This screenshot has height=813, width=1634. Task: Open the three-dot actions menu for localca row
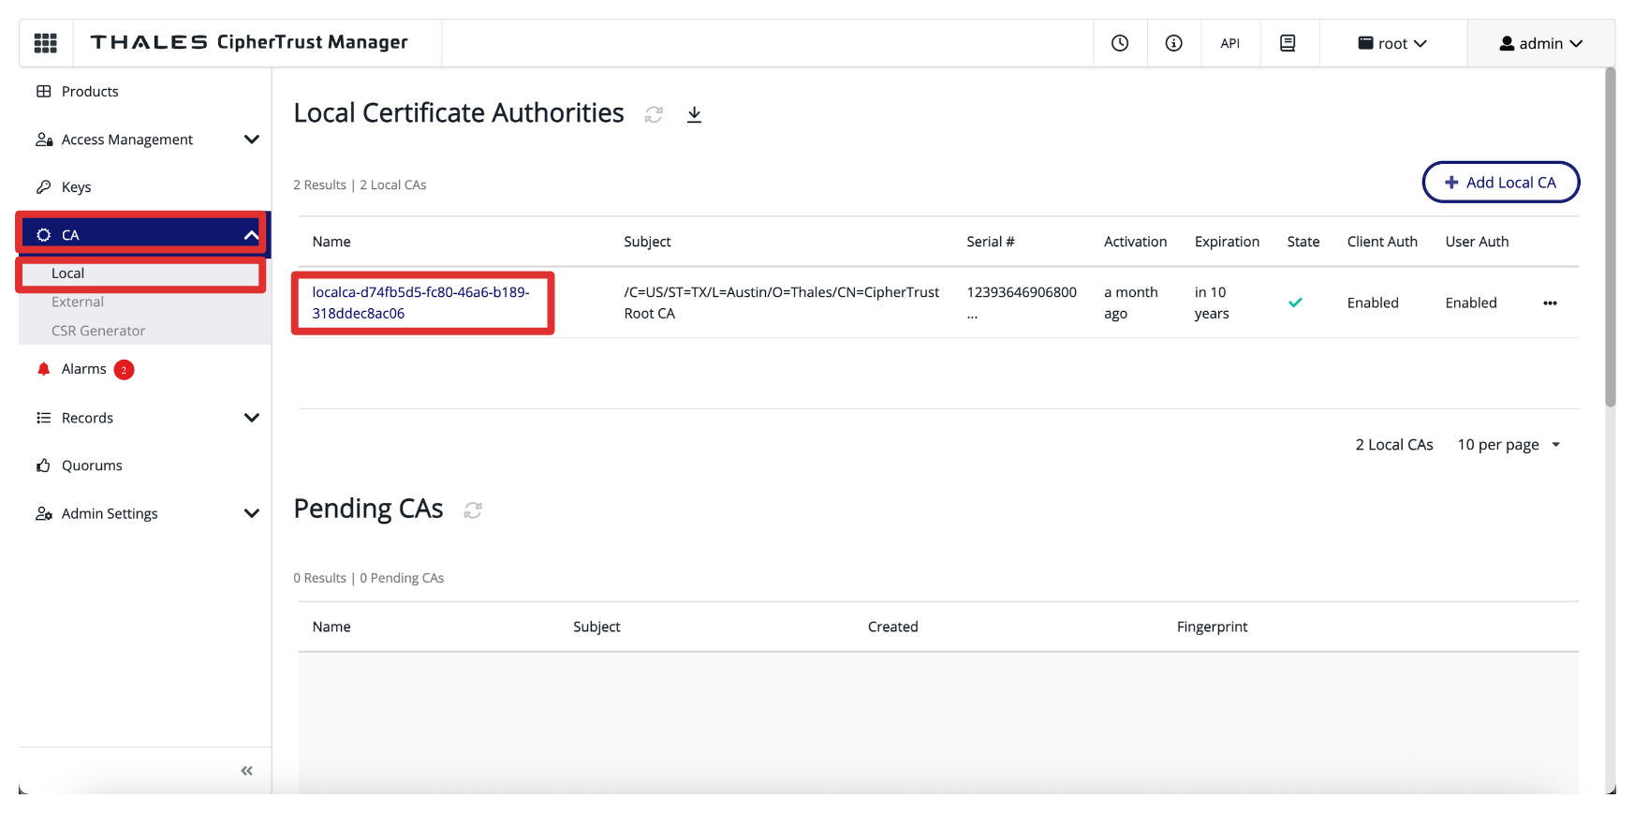pyautogui.click(x=1550, y=303)
